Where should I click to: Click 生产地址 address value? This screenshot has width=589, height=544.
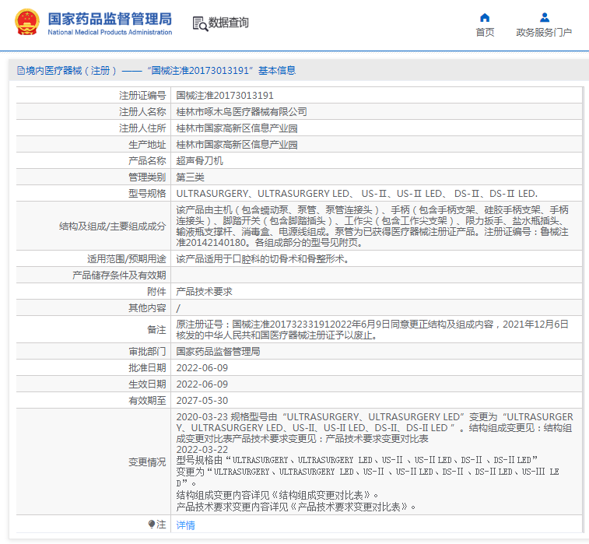coord(237,145)
